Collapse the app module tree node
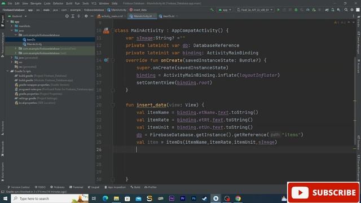 [8, 21]
